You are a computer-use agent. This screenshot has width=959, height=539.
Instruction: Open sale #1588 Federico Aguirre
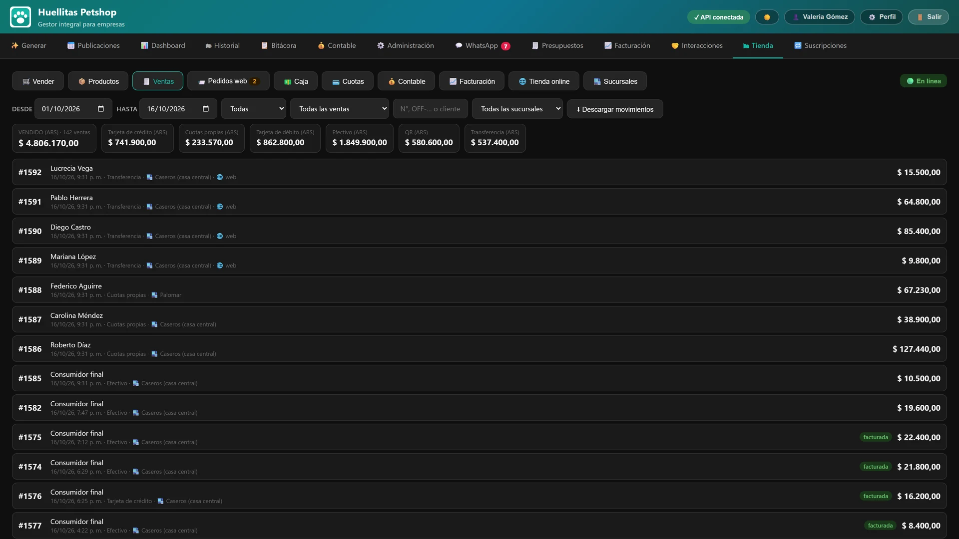[x=479, y=290]
